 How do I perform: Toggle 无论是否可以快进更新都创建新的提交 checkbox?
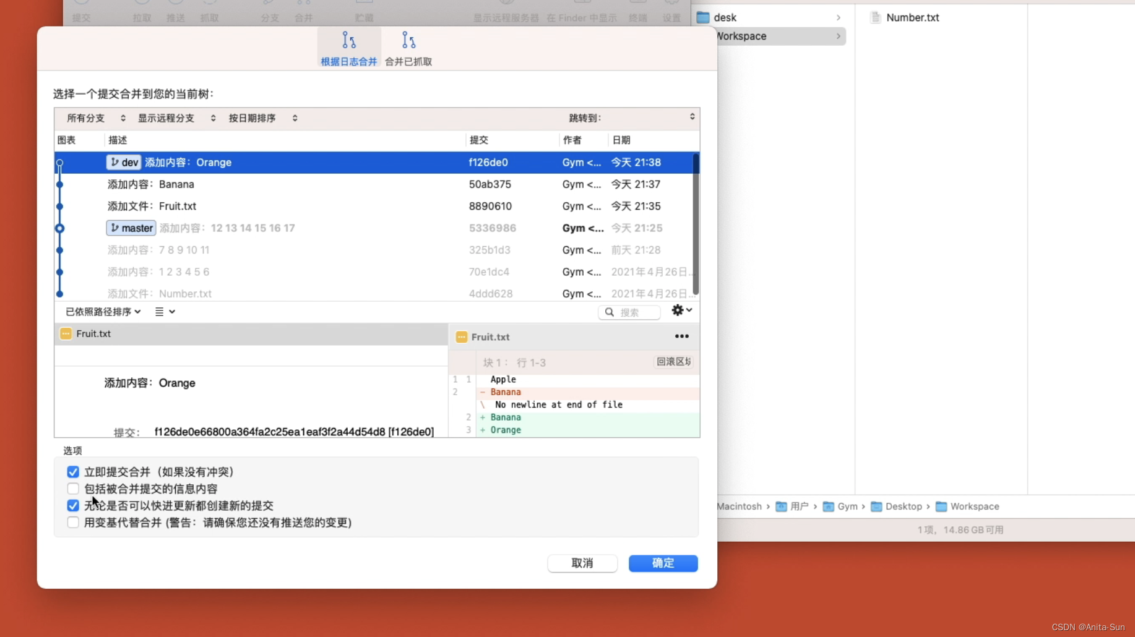(x=73, y=505)
